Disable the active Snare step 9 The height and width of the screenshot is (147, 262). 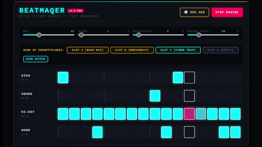(x=155, y=96)
